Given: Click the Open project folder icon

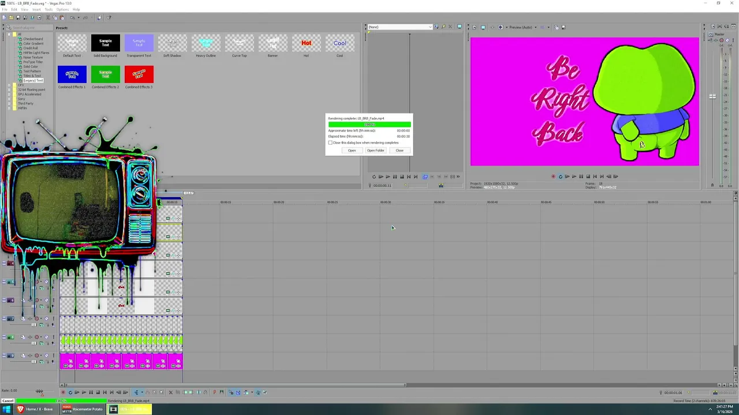Looking at the screenshot, I should (x=11, y=17).
